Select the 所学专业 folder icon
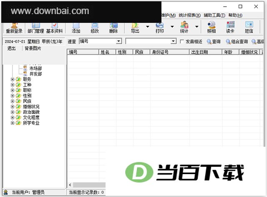Image resolution: width=267 pixels, height=197 pixels. [18, 123]
